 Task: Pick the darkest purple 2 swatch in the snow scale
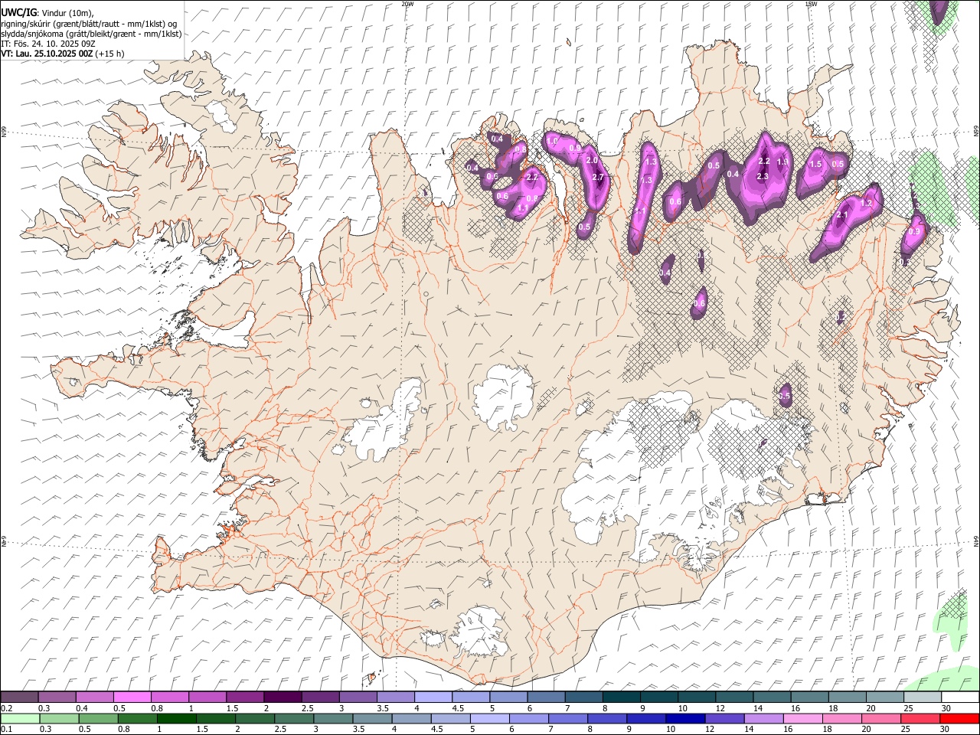pos(283,697)
